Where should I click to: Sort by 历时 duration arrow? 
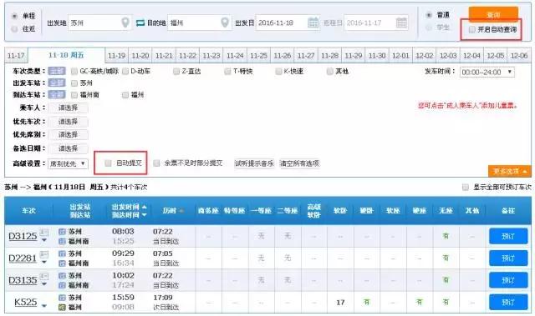click(x=181, y=211)
